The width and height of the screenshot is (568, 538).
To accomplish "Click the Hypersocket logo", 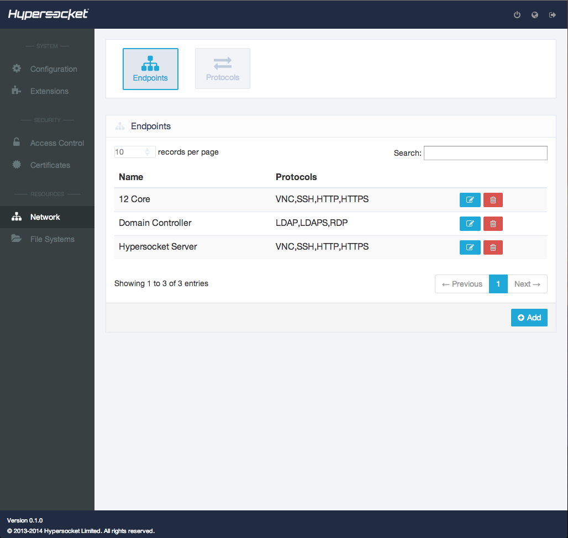I will click(48, 14).
